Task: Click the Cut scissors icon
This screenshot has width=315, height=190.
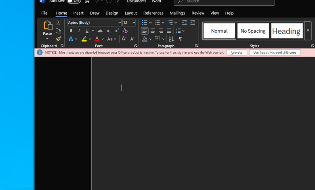Action: click(58, 23)
